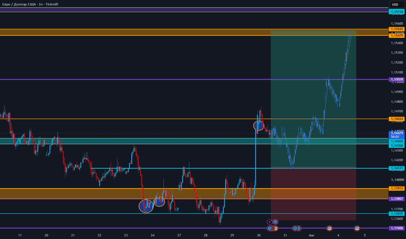Open the EU economic event icon near 31
The image size is (406, 239).
(295, 229)
